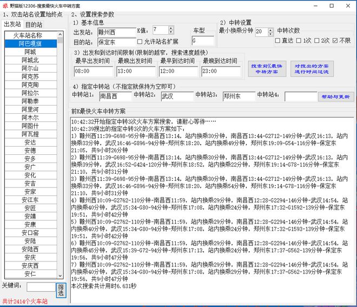Select station 阿城北 in list
357x307 pixels.
(x=31, y=60)
